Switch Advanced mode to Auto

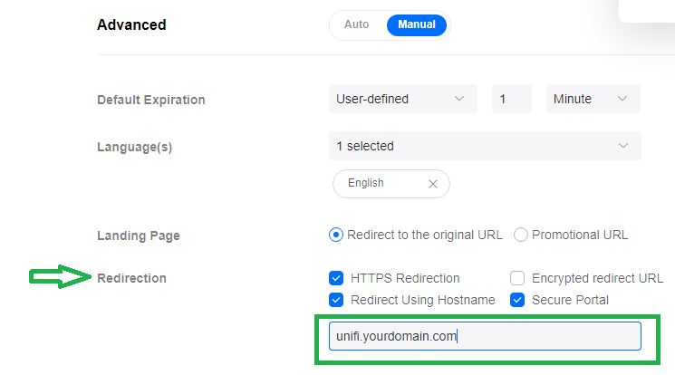(x=357, y=24)
